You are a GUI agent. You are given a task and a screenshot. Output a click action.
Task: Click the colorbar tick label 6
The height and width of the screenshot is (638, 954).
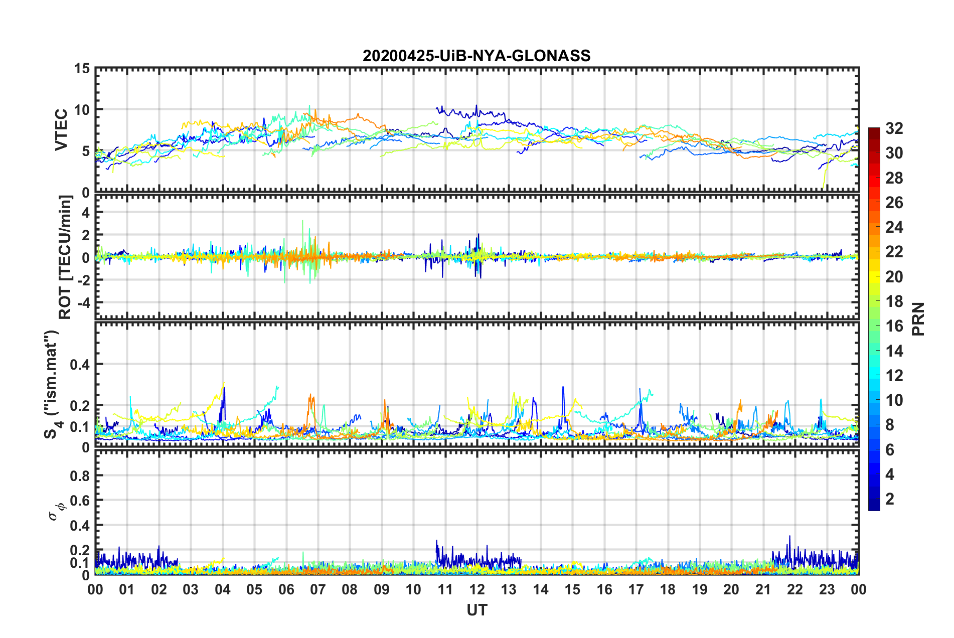890,450
